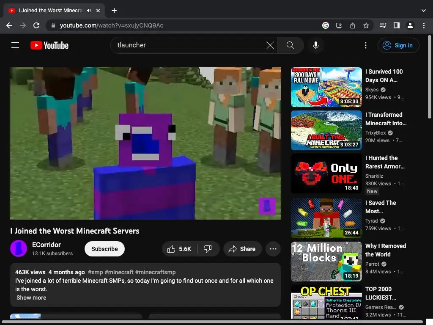Open the YouTube guide hamburger menu
433x325 pixels.
(15, 45)
